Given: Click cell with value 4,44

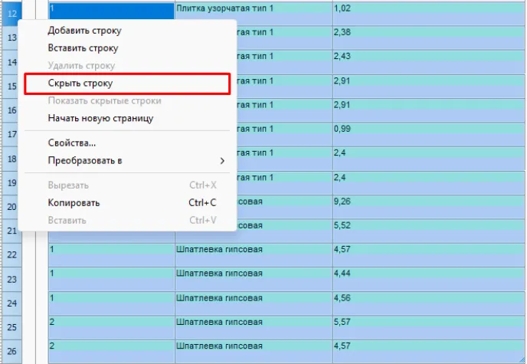Looking at the screenshot, I should [427, 274].
